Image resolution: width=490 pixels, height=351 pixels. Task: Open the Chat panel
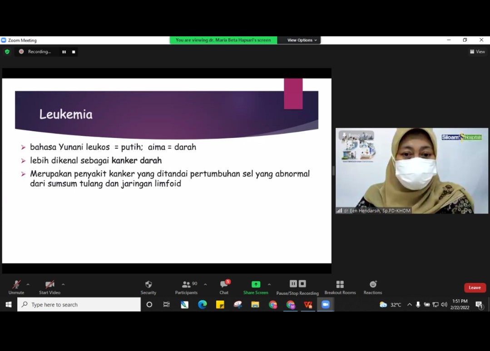click(224, 287)
